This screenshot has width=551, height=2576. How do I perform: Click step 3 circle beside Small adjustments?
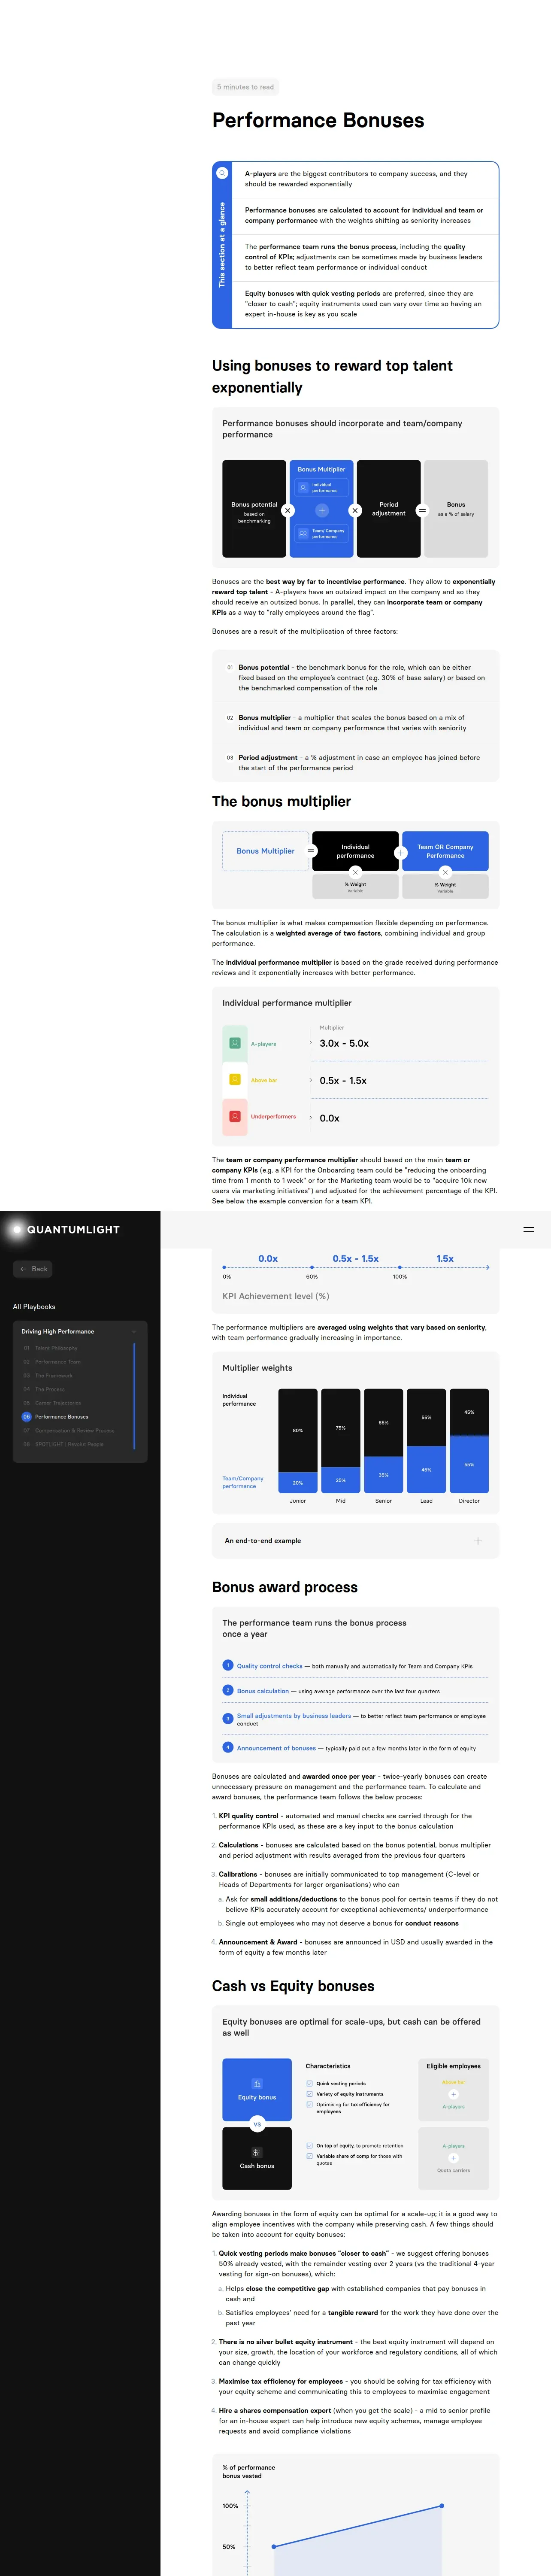(x=228, y=1719)
